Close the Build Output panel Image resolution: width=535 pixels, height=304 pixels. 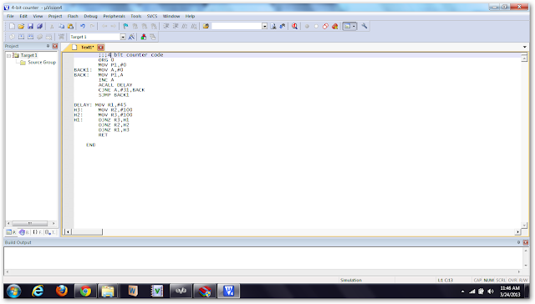coord(526,242)
